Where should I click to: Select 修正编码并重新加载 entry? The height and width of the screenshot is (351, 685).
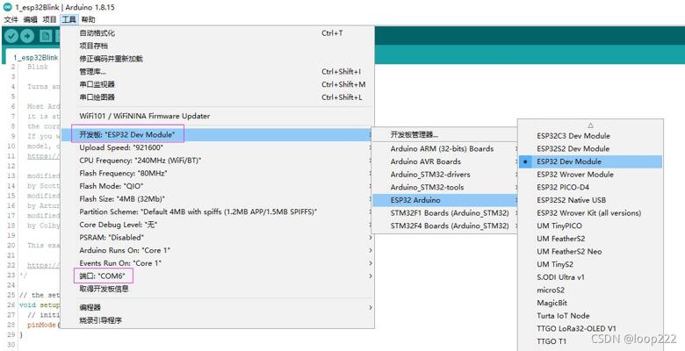pyautogui.click(x=217, y=59)
